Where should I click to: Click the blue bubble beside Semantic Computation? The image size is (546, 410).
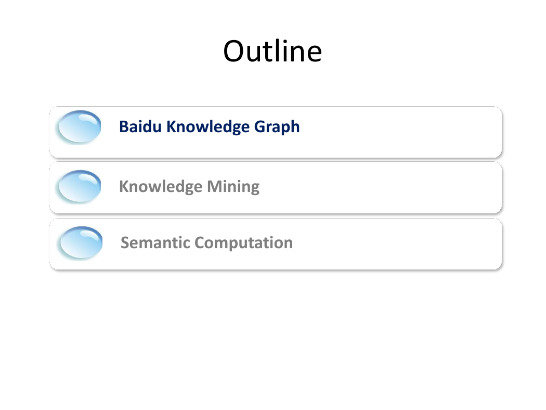(81, 243)
